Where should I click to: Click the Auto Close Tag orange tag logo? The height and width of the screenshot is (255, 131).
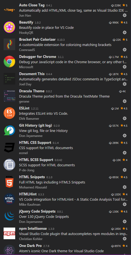click(x=9, y=10)
